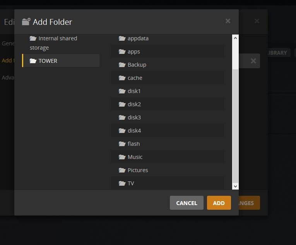Open the disk3 folder
The width and height of the screenshot is (296, 245).
coord(168,117)
